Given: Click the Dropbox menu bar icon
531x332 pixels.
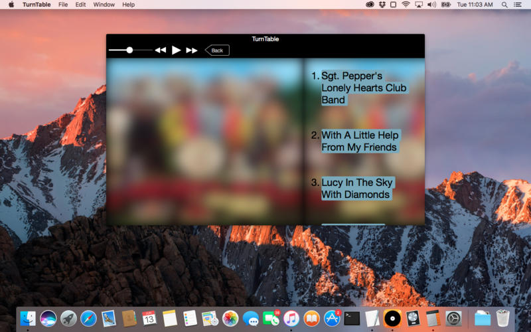Looking at the screenshot, I should 382,5.
